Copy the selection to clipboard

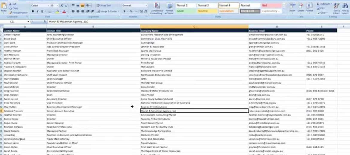(x=13, y=8)
